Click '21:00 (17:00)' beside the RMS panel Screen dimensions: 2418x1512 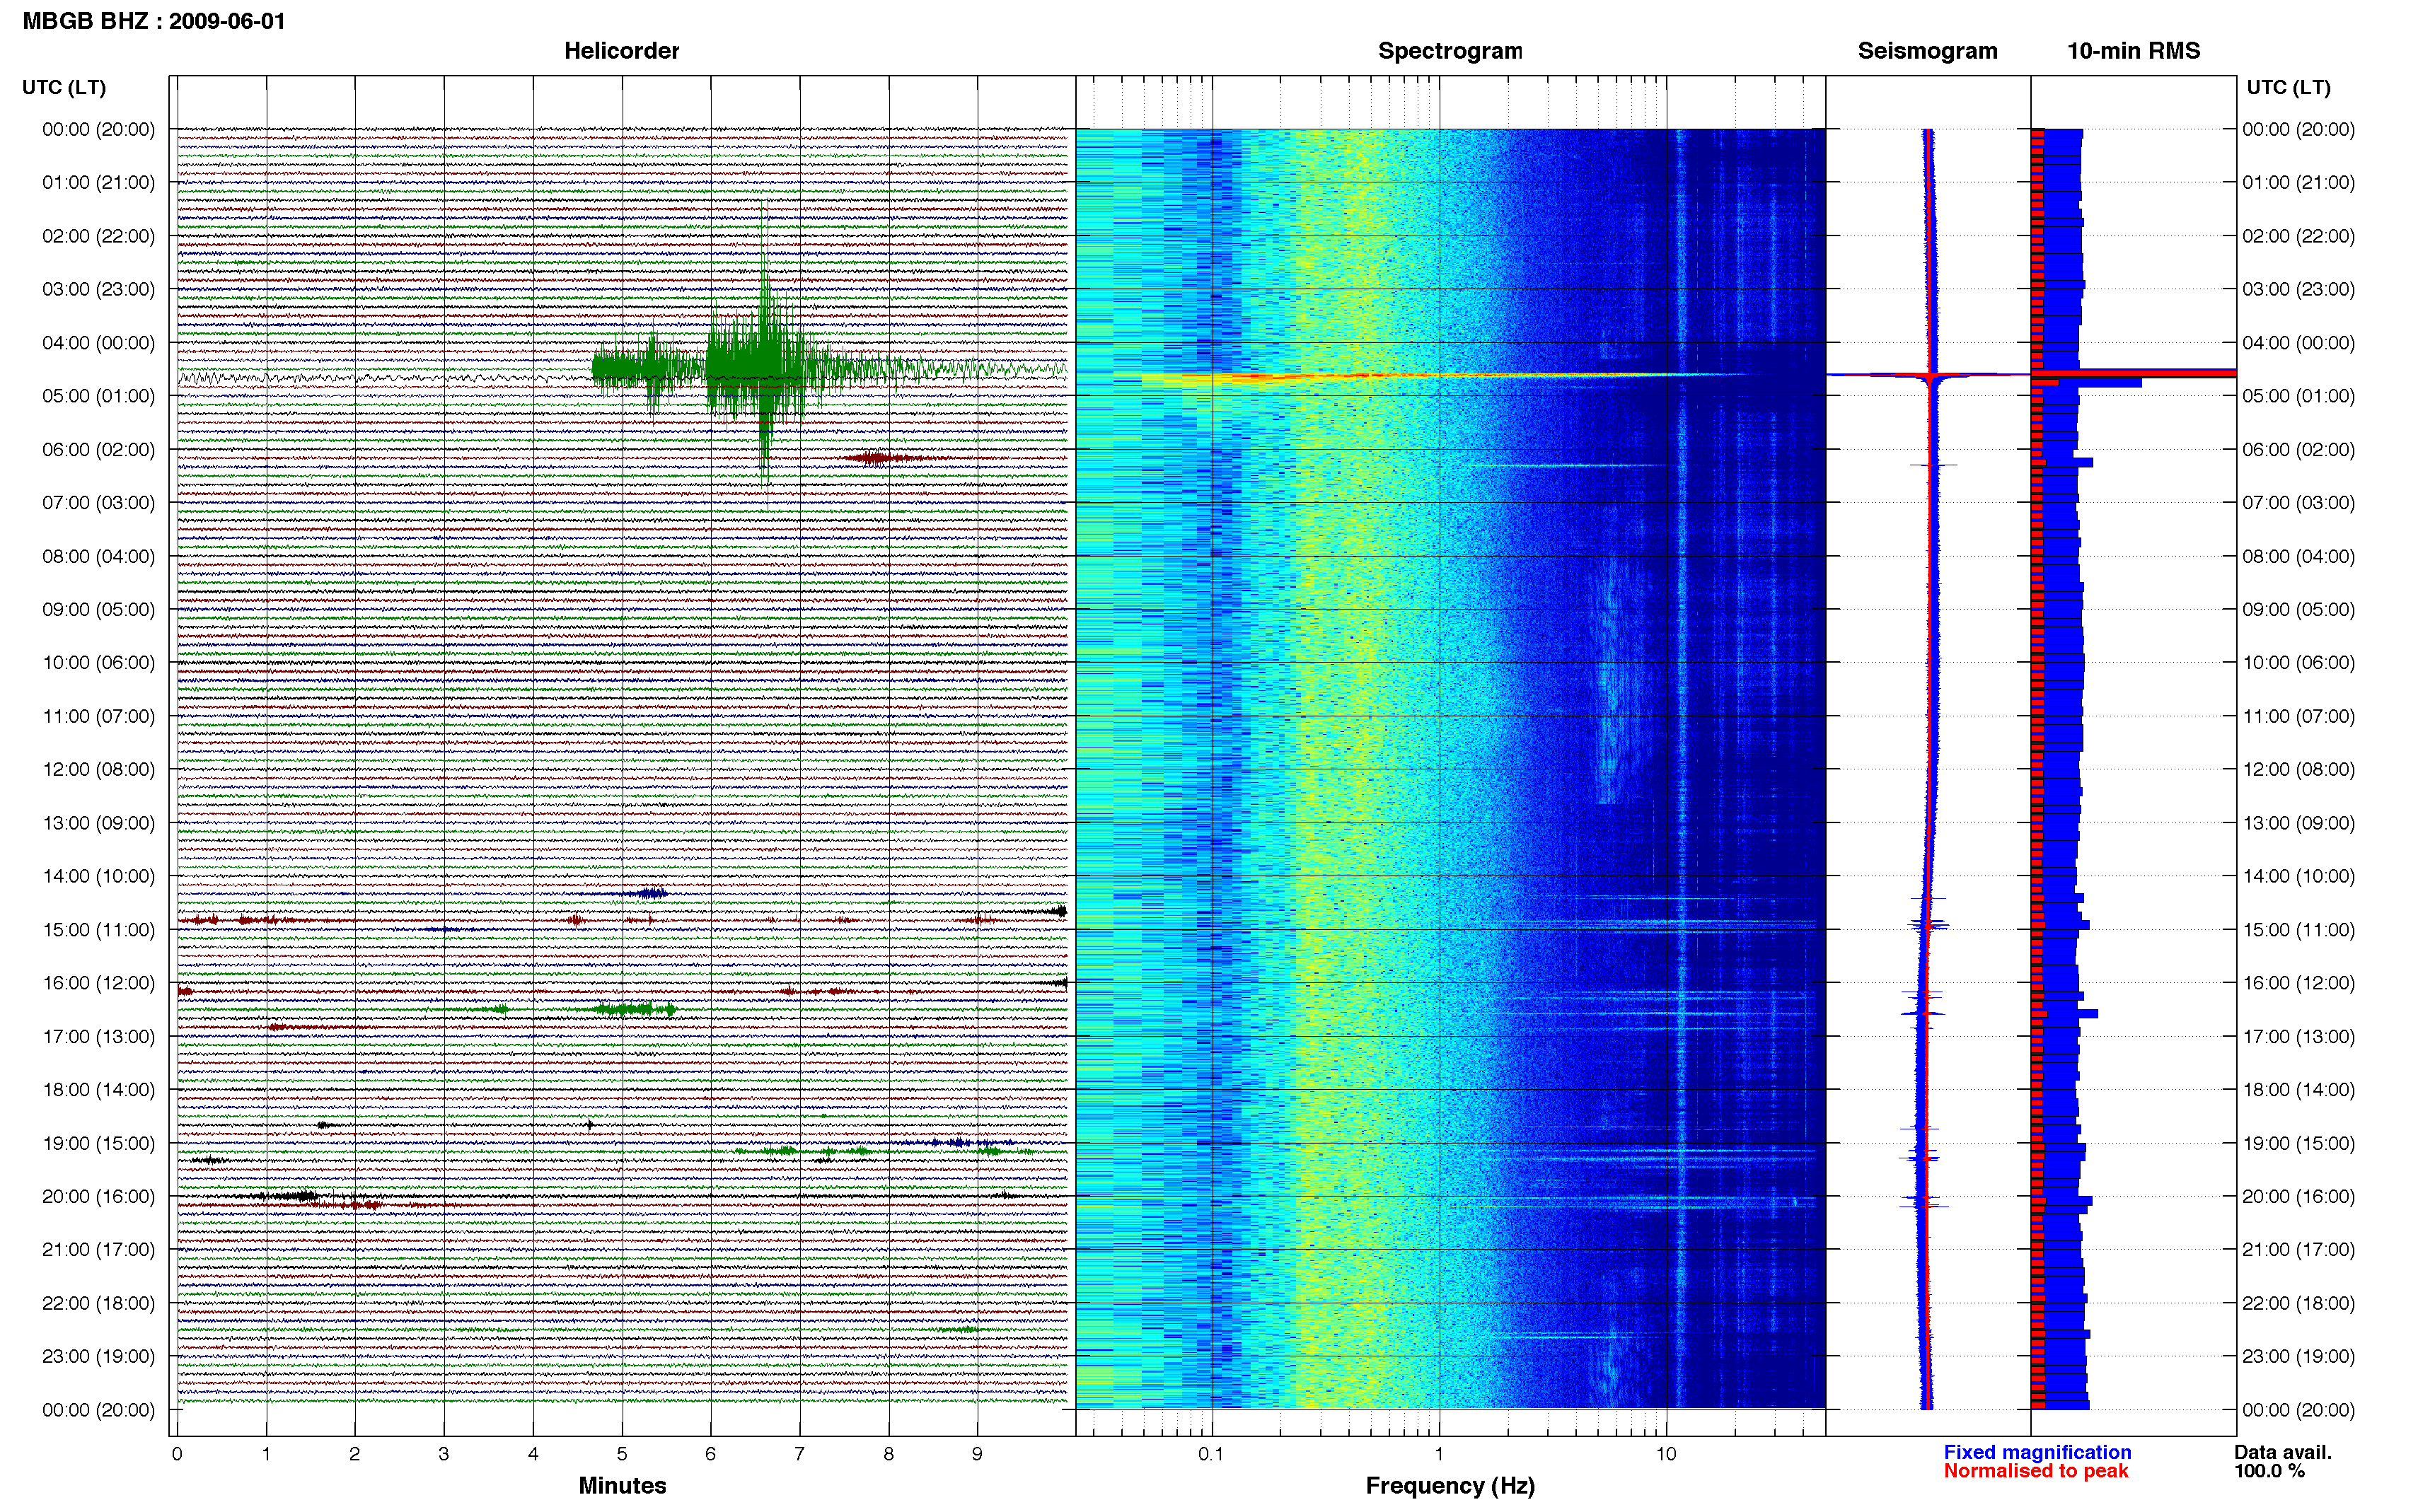tap(2298, 1249)
